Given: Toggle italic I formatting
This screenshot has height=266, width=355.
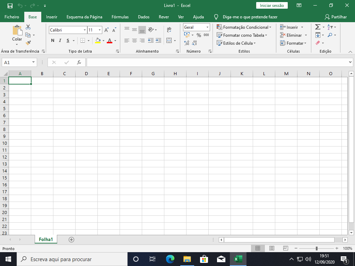Looking at the screenshot, I should tap(60, 41).
